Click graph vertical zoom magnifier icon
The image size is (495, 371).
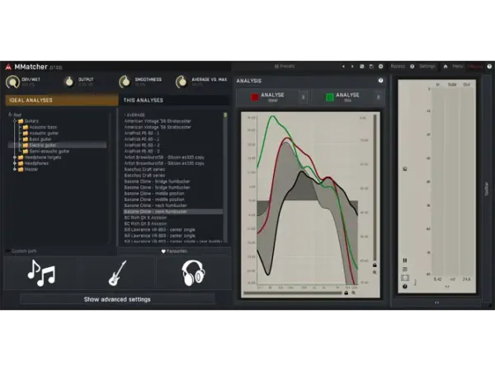tap(375, 272)
